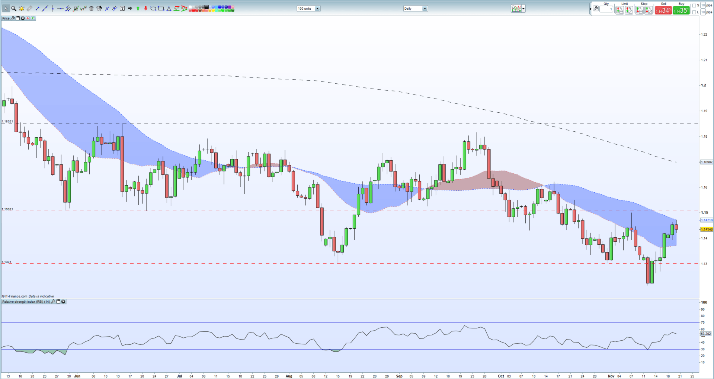Click the green Buy price button

pyautogui.click(x=681, y=10)
